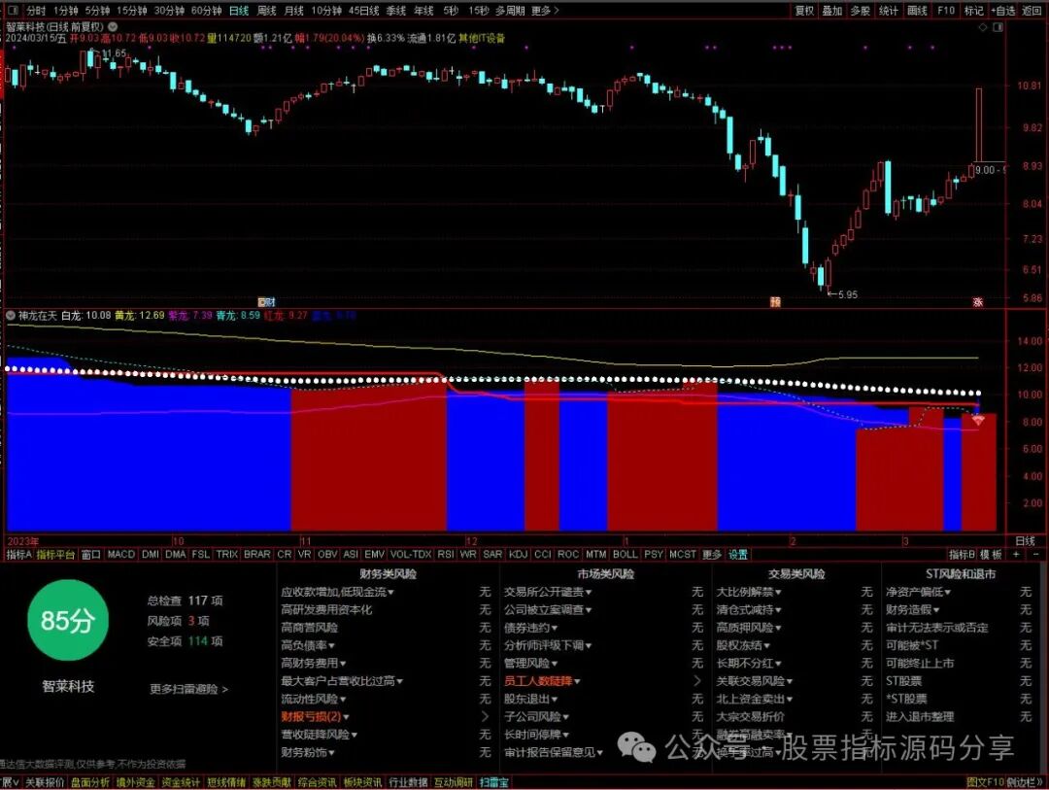Expand 大比例解禁 dropdown
The height and width of the screenshot is (790, 1049).
pyautogui.click(x=749, y=592)
